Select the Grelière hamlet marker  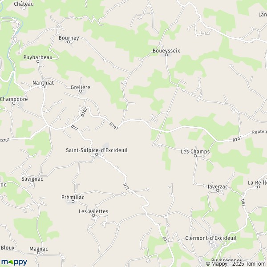coord(81,91)
